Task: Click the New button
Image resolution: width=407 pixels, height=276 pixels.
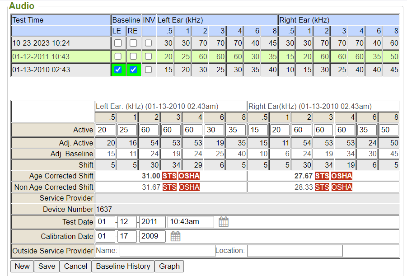Action: click(x=22, y=266)
